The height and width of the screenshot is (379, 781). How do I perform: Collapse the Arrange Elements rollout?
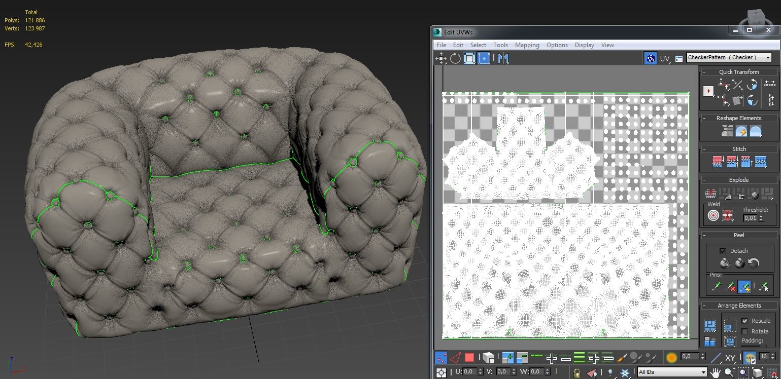pyautogui.click(x=739, y=306)
